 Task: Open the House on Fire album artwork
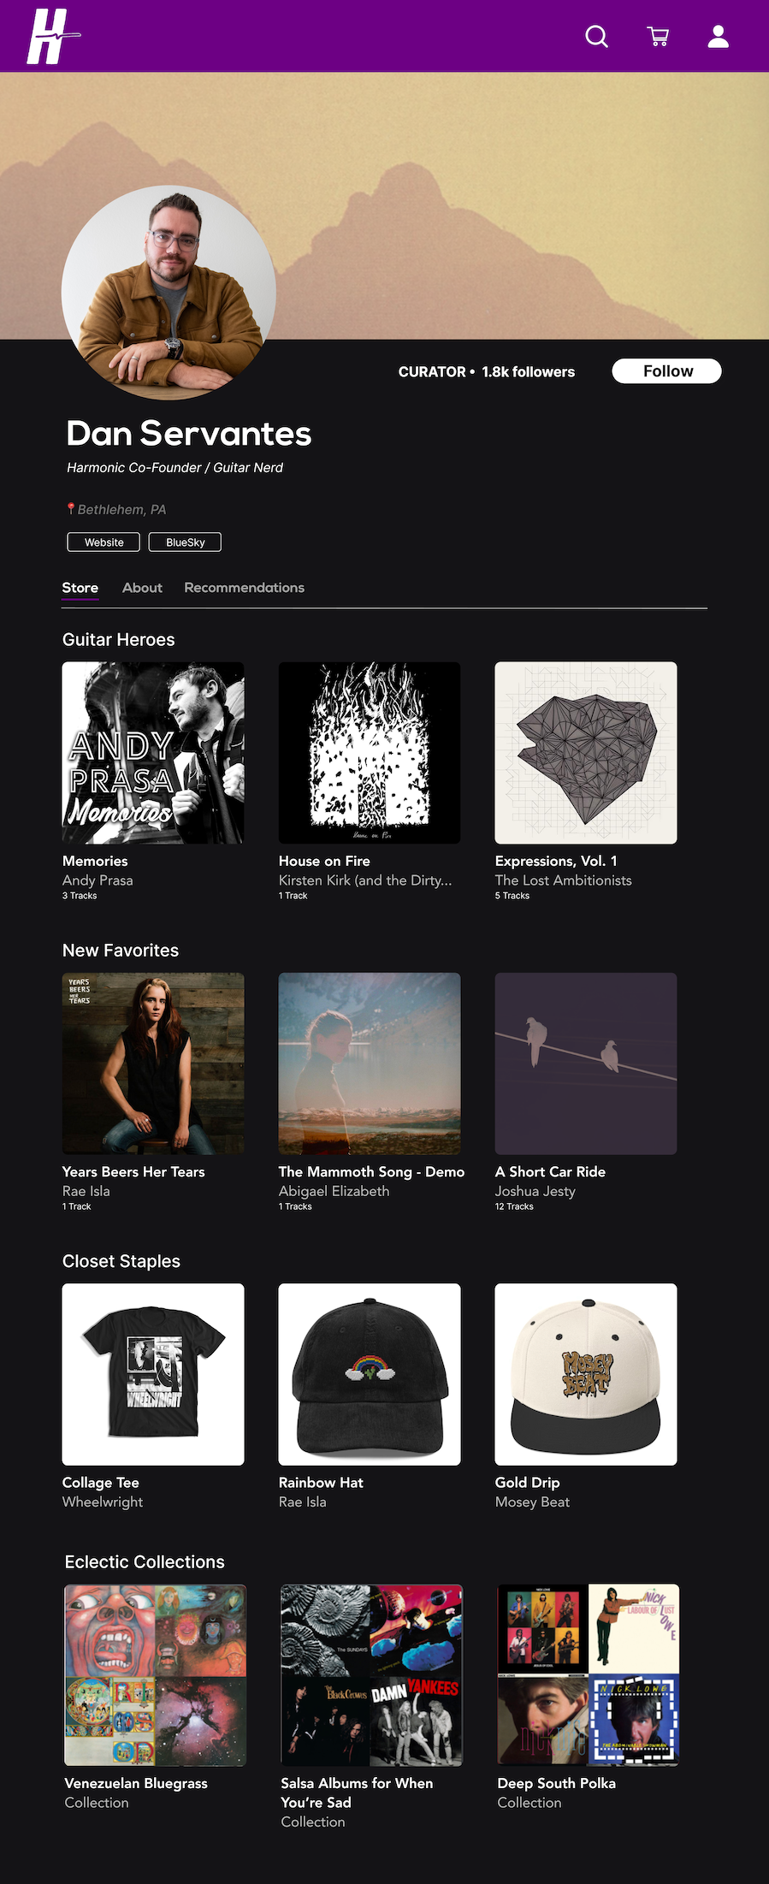pyautogui.click(x=370, y=753)
